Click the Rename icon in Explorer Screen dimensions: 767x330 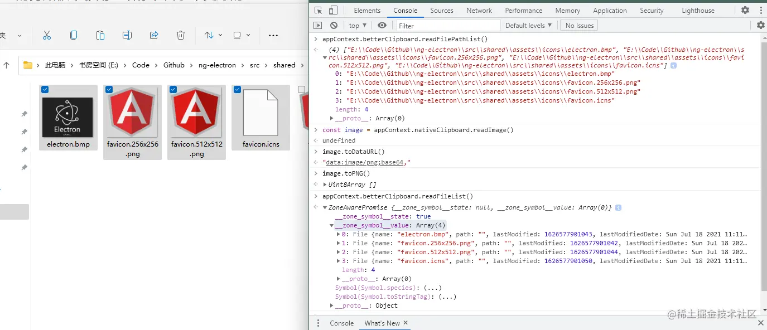coord(127,35)
